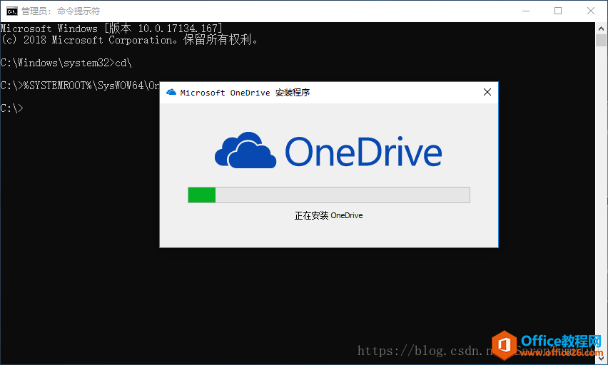Click the '(c) 2018 Microsoft Corporation' copyright line
The height and width of the screenshot is (365, 608).
coord(129,40)
